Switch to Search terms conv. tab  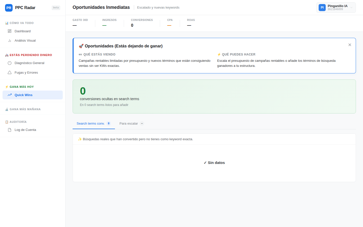coord(94,124)
